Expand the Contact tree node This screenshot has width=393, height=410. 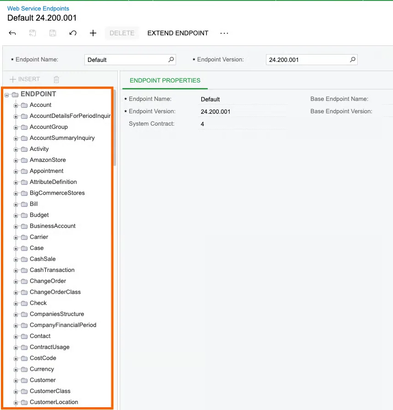16,337
